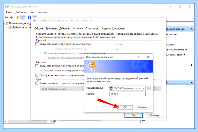Click left arrow of tree pane scrollbar
This screenshot has height=132, width=198.
click(5, 121)
